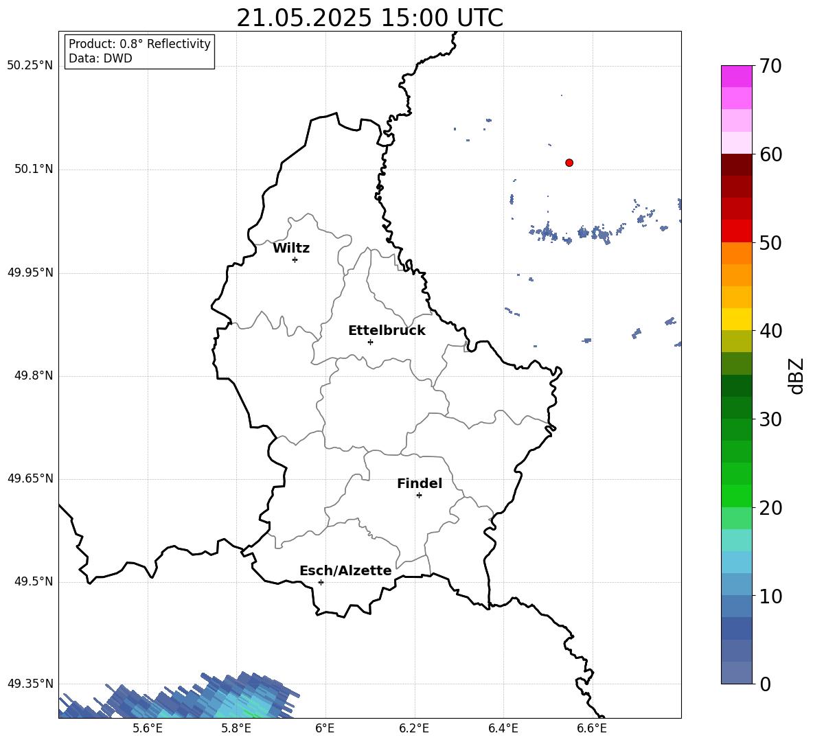Screen dimensions: 813x742
Task: Click 'Product: 0.8° Reflectivity' legend text
Action: (x=139, y=44)
